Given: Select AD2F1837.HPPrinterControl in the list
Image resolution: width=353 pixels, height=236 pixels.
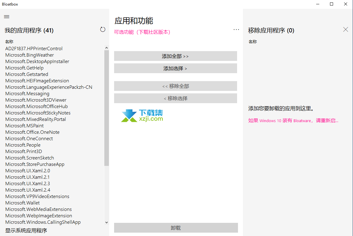Looking at the screenshot, I should point(34,49).
